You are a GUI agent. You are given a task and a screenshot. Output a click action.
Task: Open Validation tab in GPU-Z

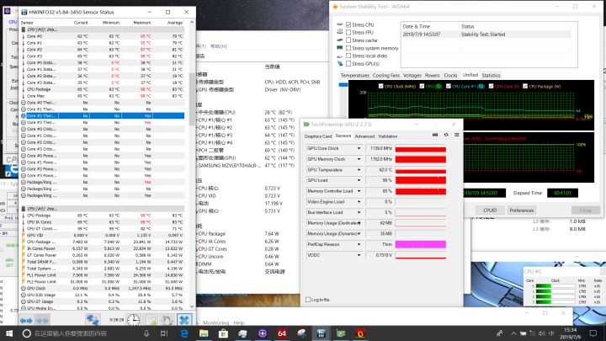[388, 136]
